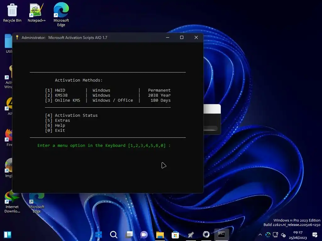The image size is (322, 241).
Task: Open the Microsoft Edge shortcut beside Internet Download Manager
Action: click(x=36, y=203)
